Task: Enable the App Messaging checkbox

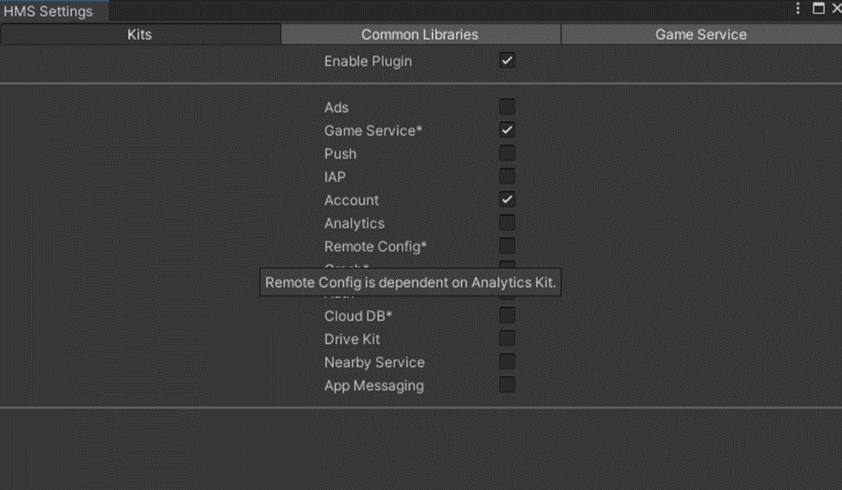Action: click(507, 385)
